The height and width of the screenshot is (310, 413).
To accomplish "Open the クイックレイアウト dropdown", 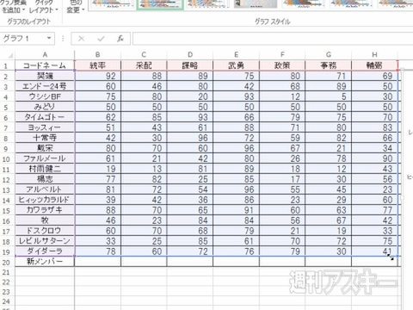I will coord(43,7).
